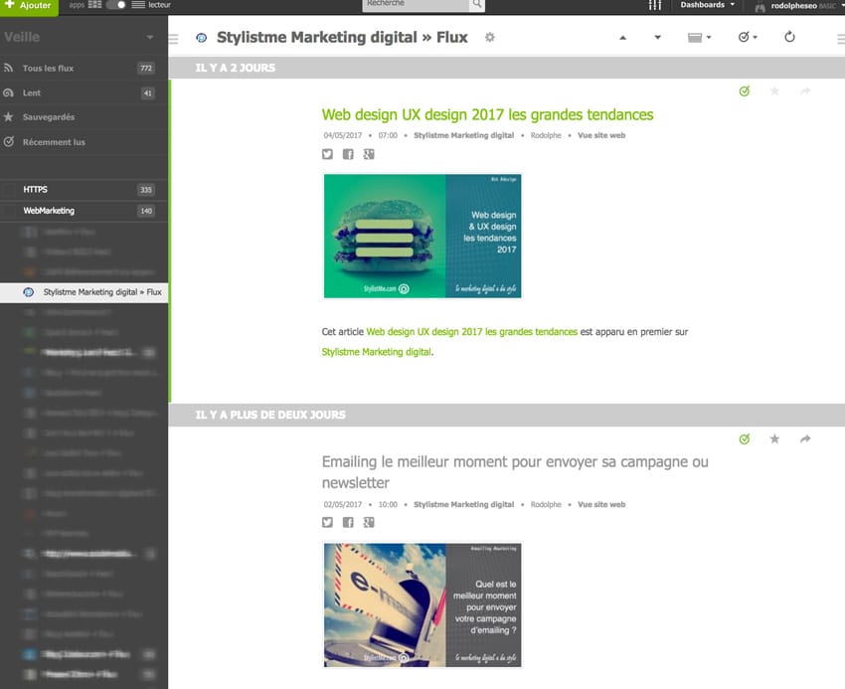Tick the checkbox beside the HTTPS folder

(x=9, y=190)
